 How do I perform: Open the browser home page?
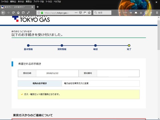pos(18,13)
